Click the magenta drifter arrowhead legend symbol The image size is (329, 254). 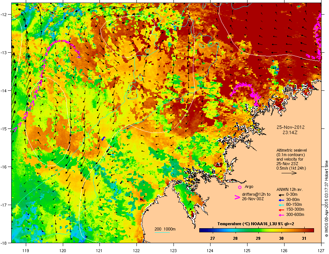pos(237,197)
